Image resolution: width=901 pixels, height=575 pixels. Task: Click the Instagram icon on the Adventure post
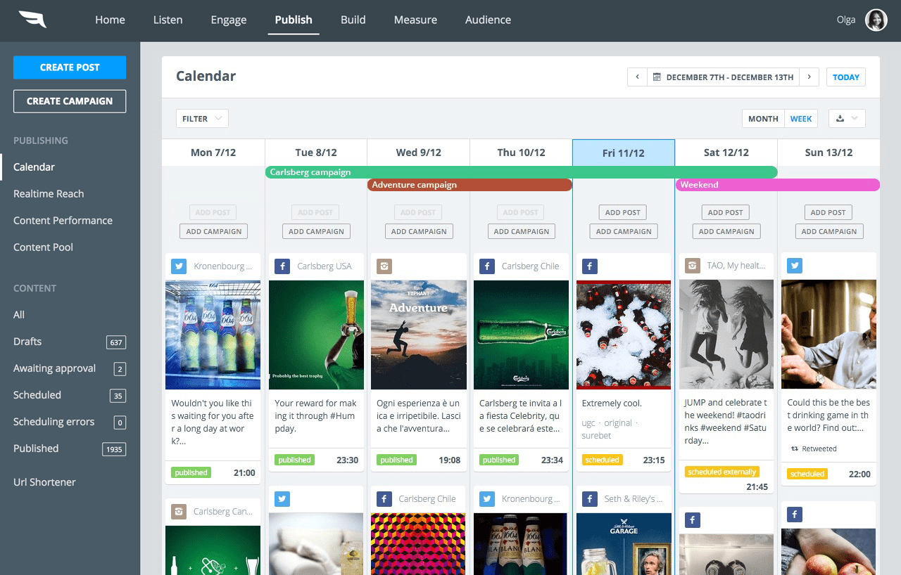point(384,266)
